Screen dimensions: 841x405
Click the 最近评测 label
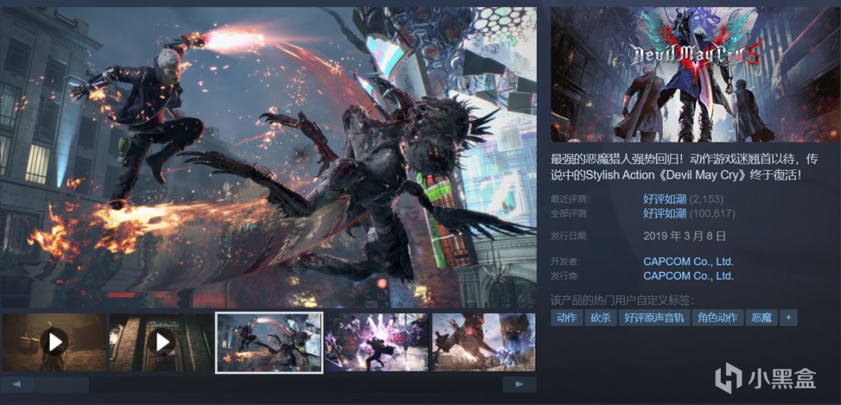click(x=570, y=199)
